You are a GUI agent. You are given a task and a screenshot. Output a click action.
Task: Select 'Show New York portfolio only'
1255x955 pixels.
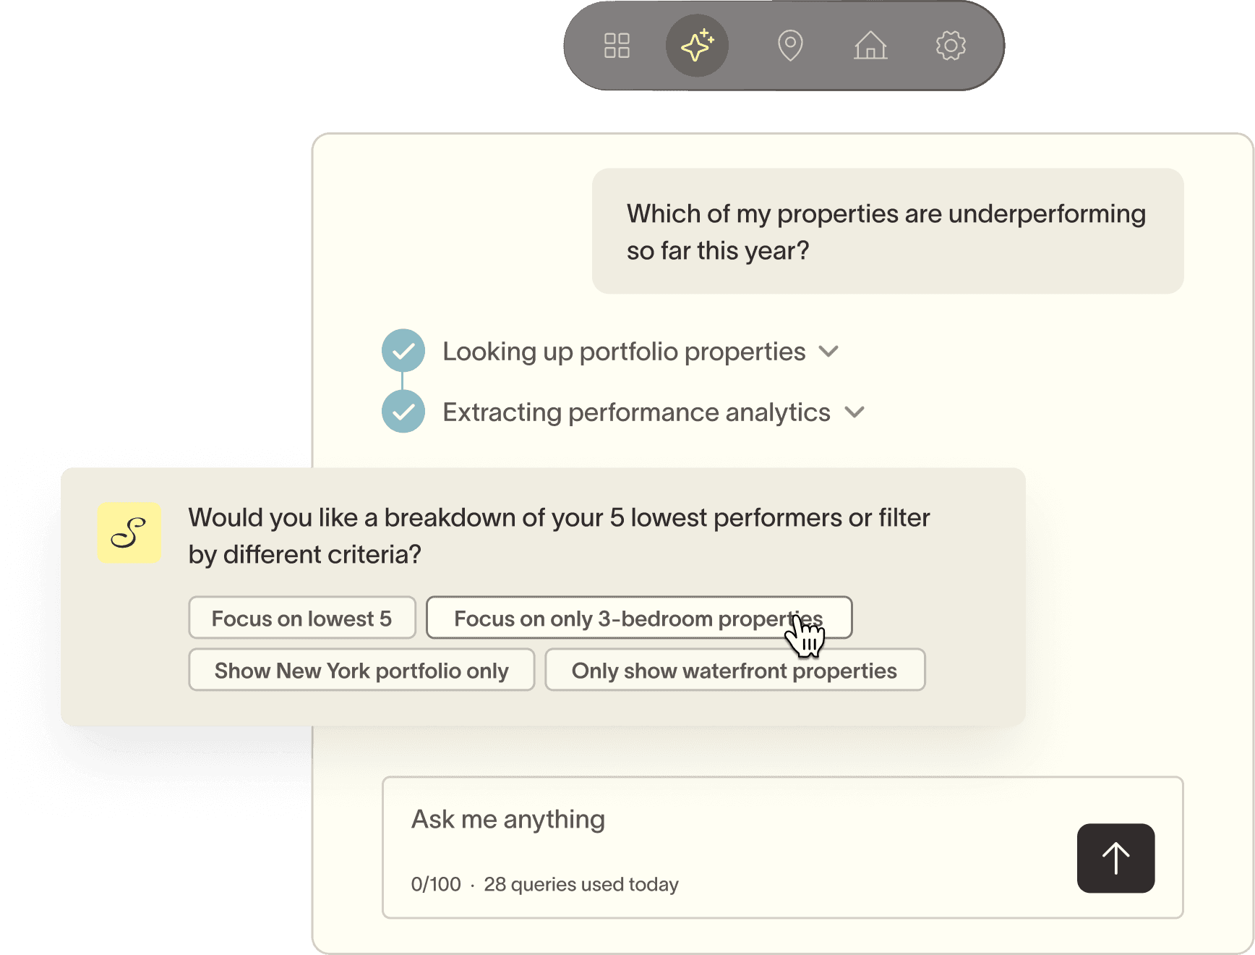coord(361,670)
